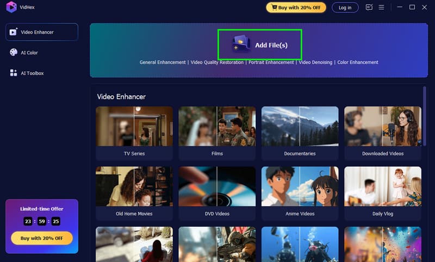Open the Downloaded Videos preset

coord(383,126)
